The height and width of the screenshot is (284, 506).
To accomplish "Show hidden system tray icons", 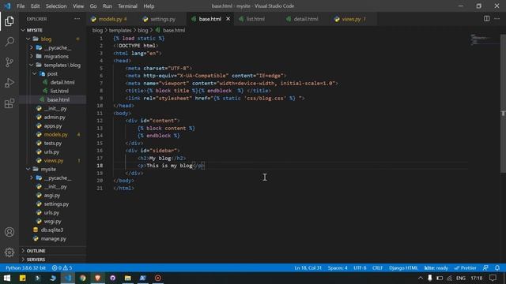I will point(420,278).
